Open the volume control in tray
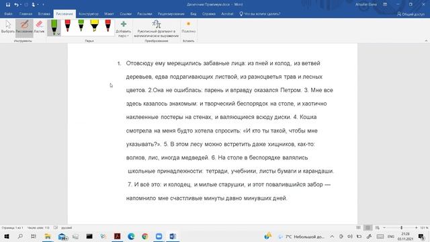This screenshot has height=242, width=430. 350,237
